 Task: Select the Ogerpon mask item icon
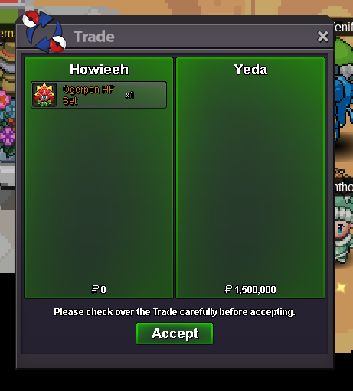click(44, 95)
